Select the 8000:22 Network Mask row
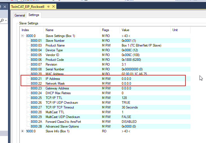Screen dimensions: 206x143 105,83
